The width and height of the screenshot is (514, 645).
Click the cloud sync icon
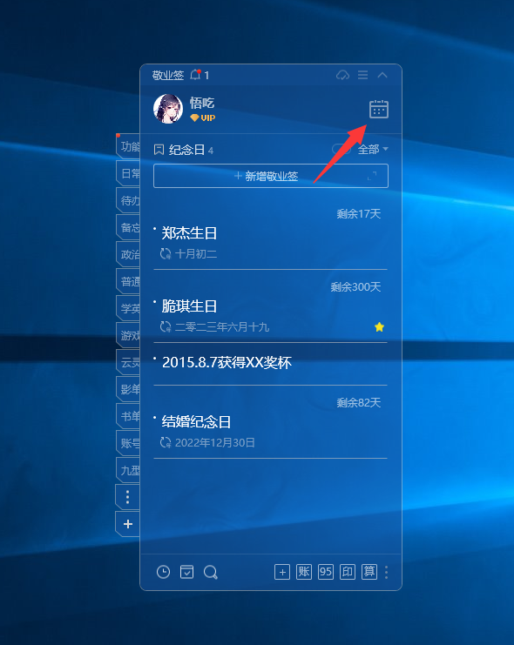tap(342, 75)
